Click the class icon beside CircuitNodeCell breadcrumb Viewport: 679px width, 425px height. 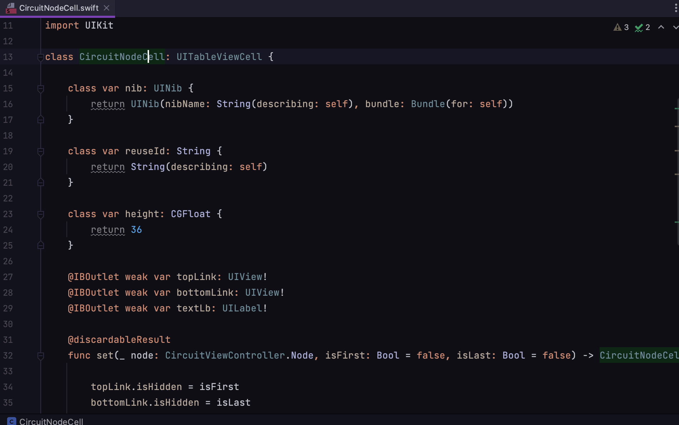tap(11, 421)
